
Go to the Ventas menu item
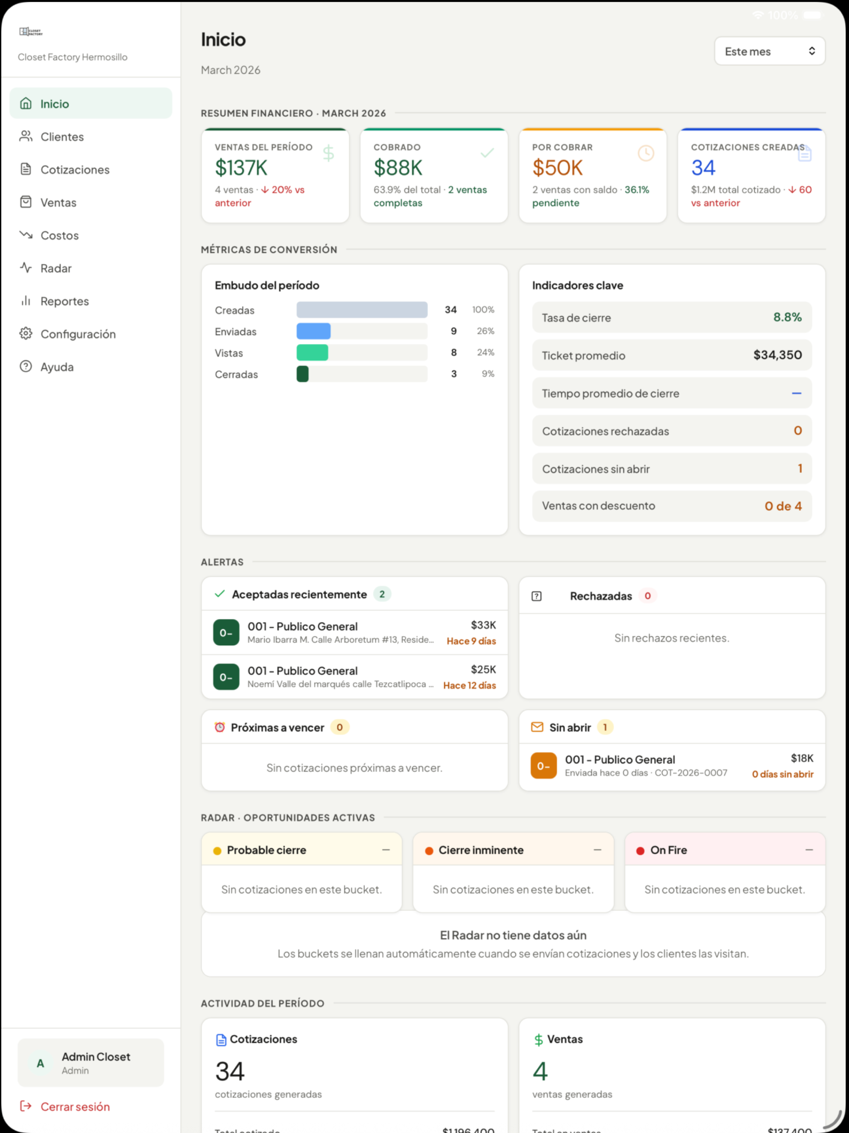coord(91,202)
